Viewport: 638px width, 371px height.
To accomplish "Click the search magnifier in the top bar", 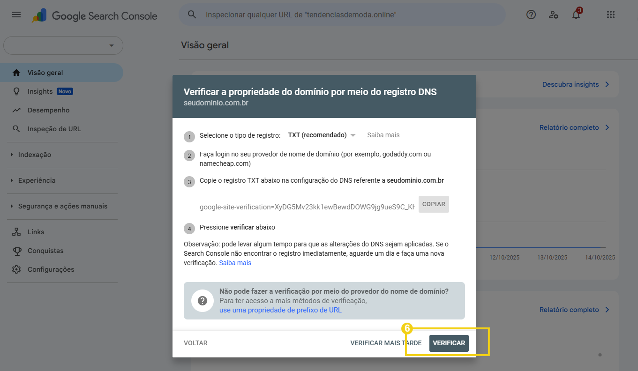I will click(192, 14).
